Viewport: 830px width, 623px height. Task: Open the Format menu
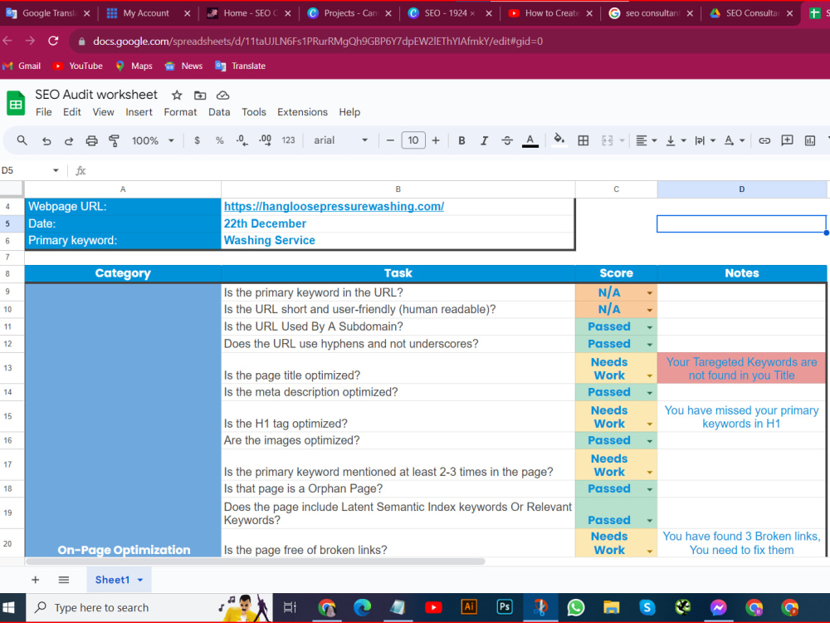coord(180,112)
